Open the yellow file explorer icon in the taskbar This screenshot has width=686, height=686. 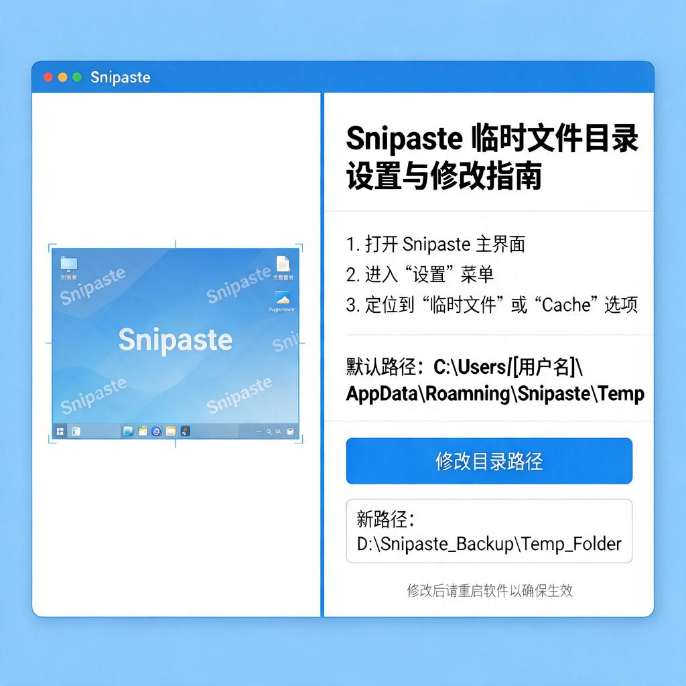(x=143, y=431)
